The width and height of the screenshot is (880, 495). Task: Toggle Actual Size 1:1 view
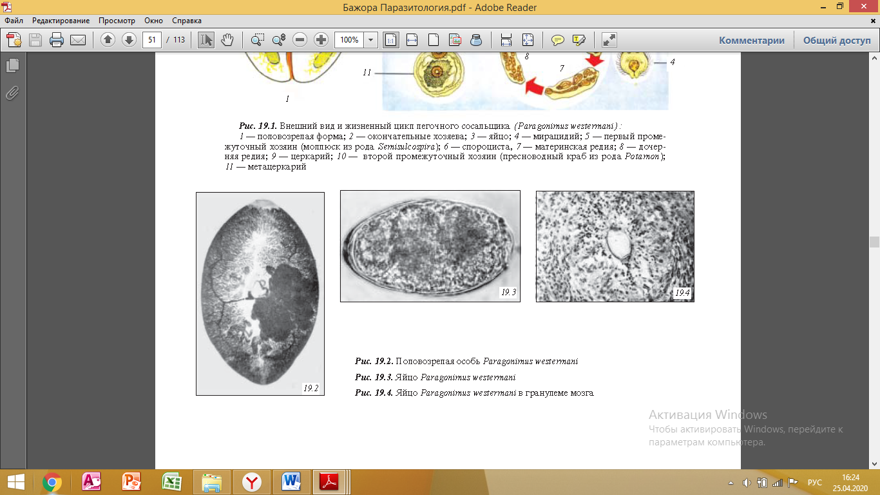click(390, 40)
